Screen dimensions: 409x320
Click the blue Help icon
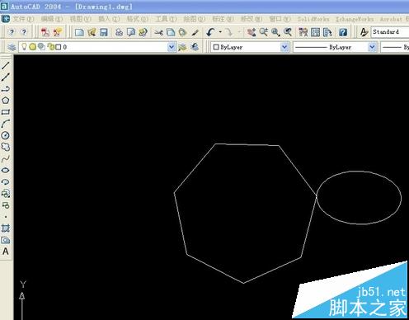[343, 32]
